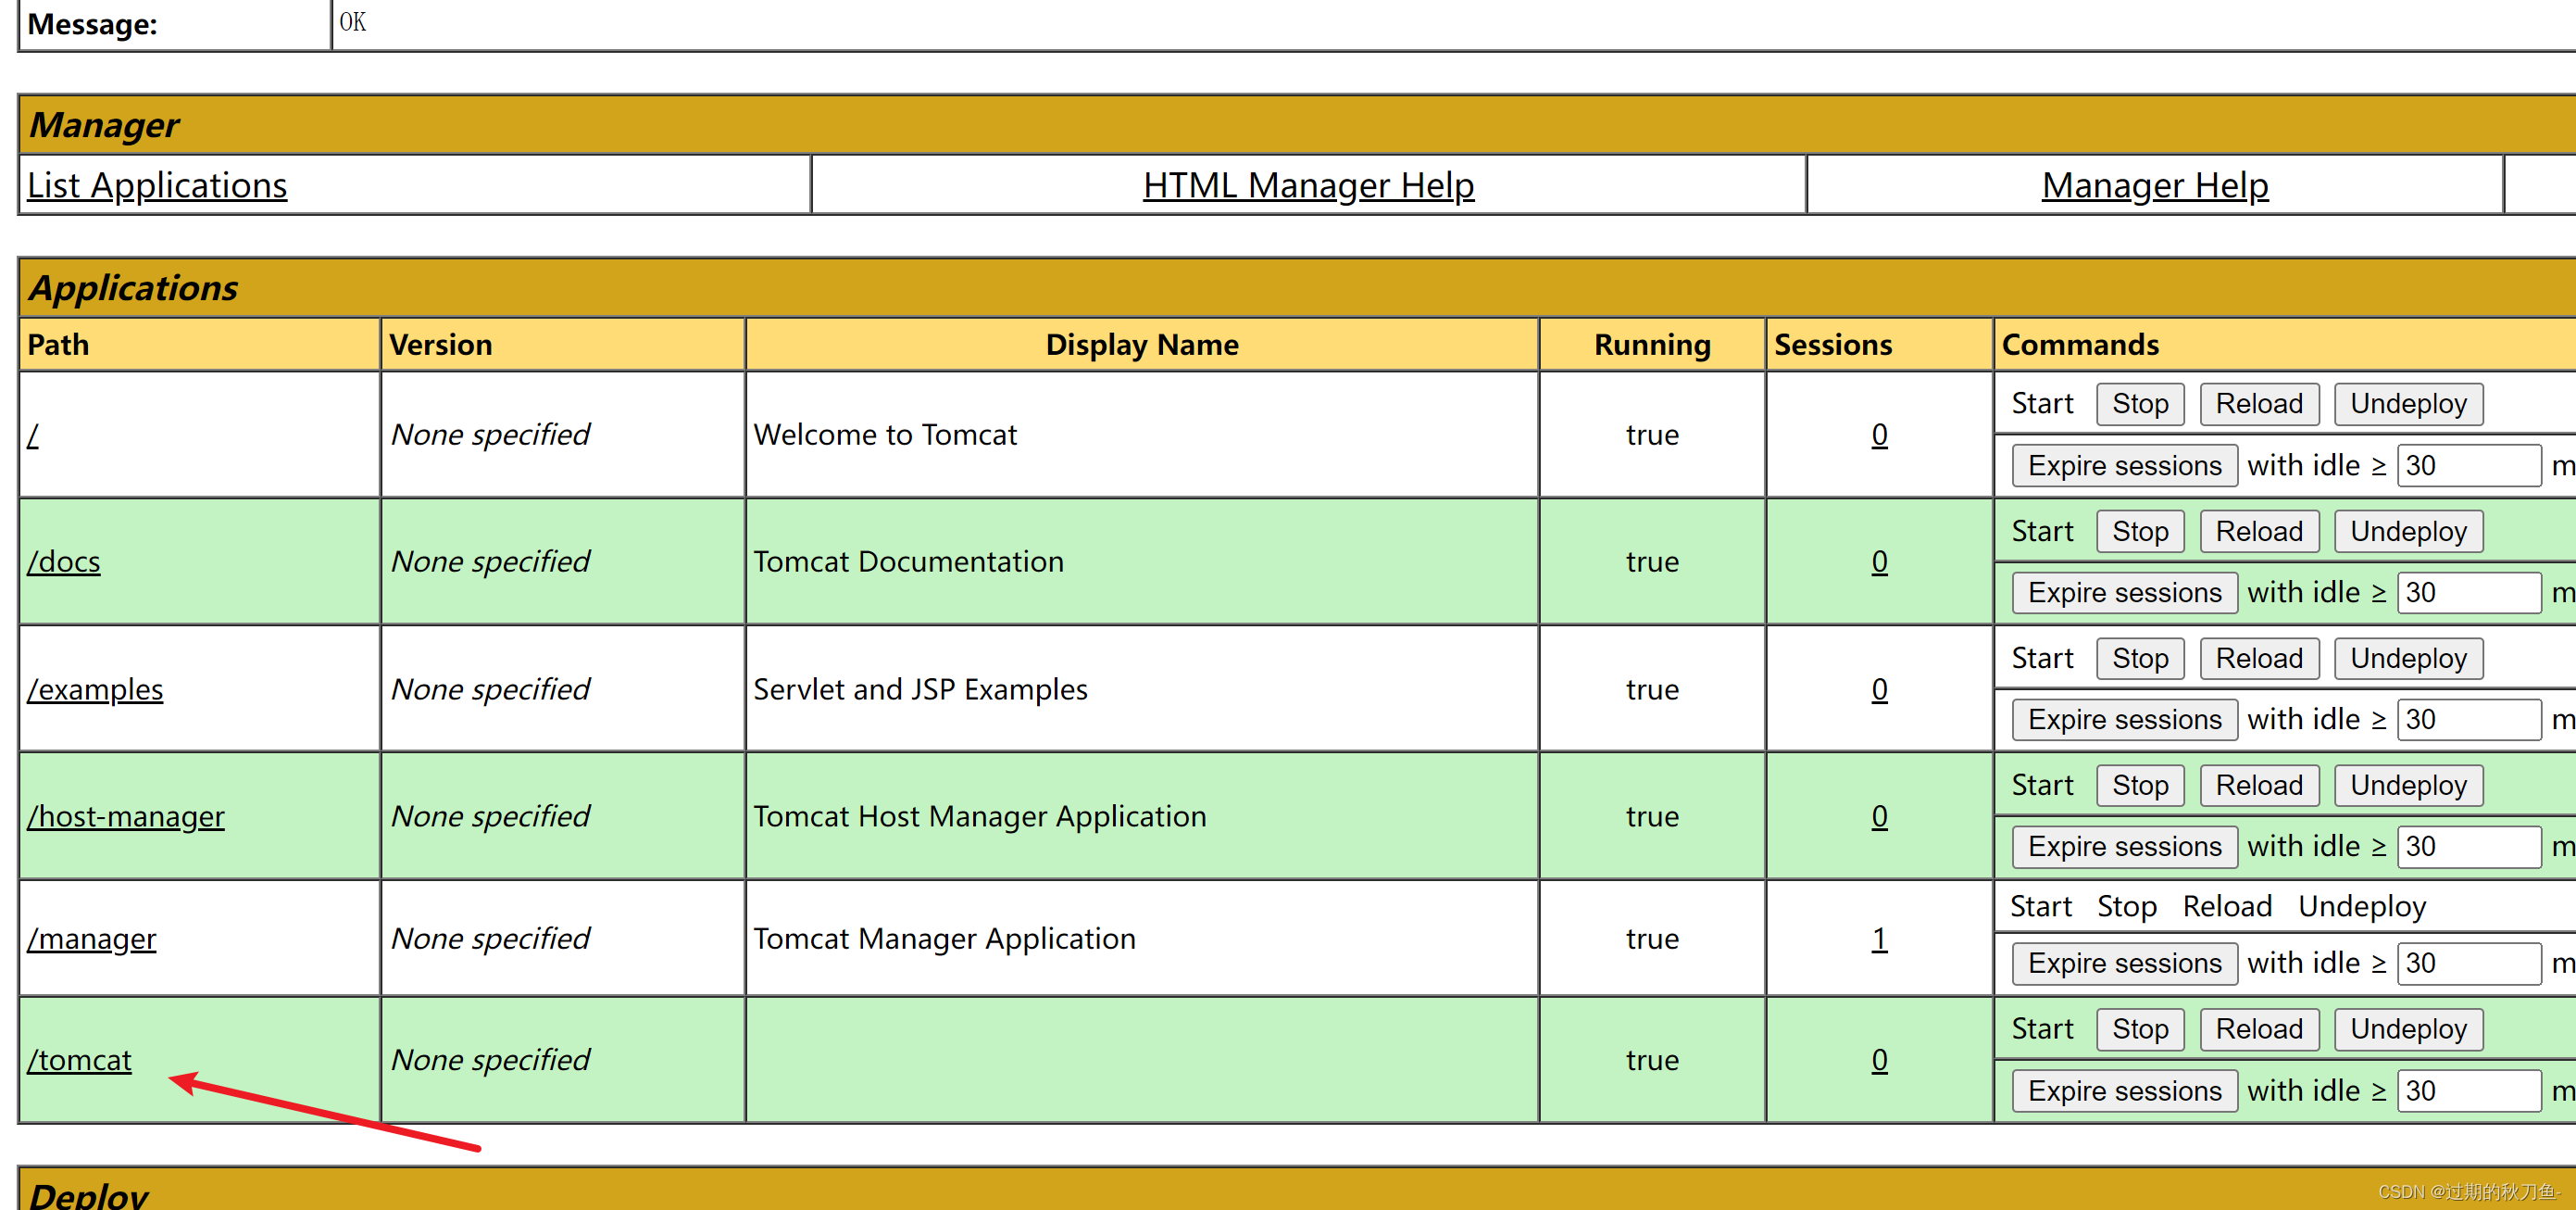Screen dimensions: 2576x1210
Task: Expire sessions for /manager
Action: (2124, 964)
